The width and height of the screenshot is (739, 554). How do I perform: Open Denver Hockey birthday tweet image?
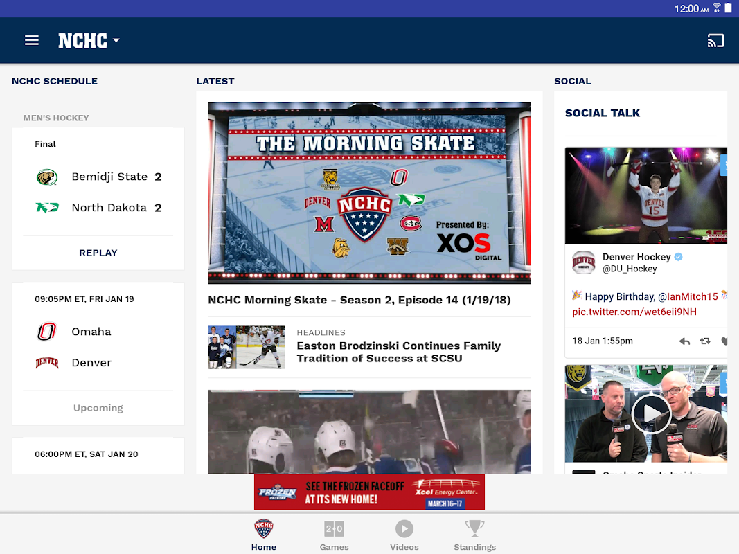pyautogui.click(x=646, y=195)
